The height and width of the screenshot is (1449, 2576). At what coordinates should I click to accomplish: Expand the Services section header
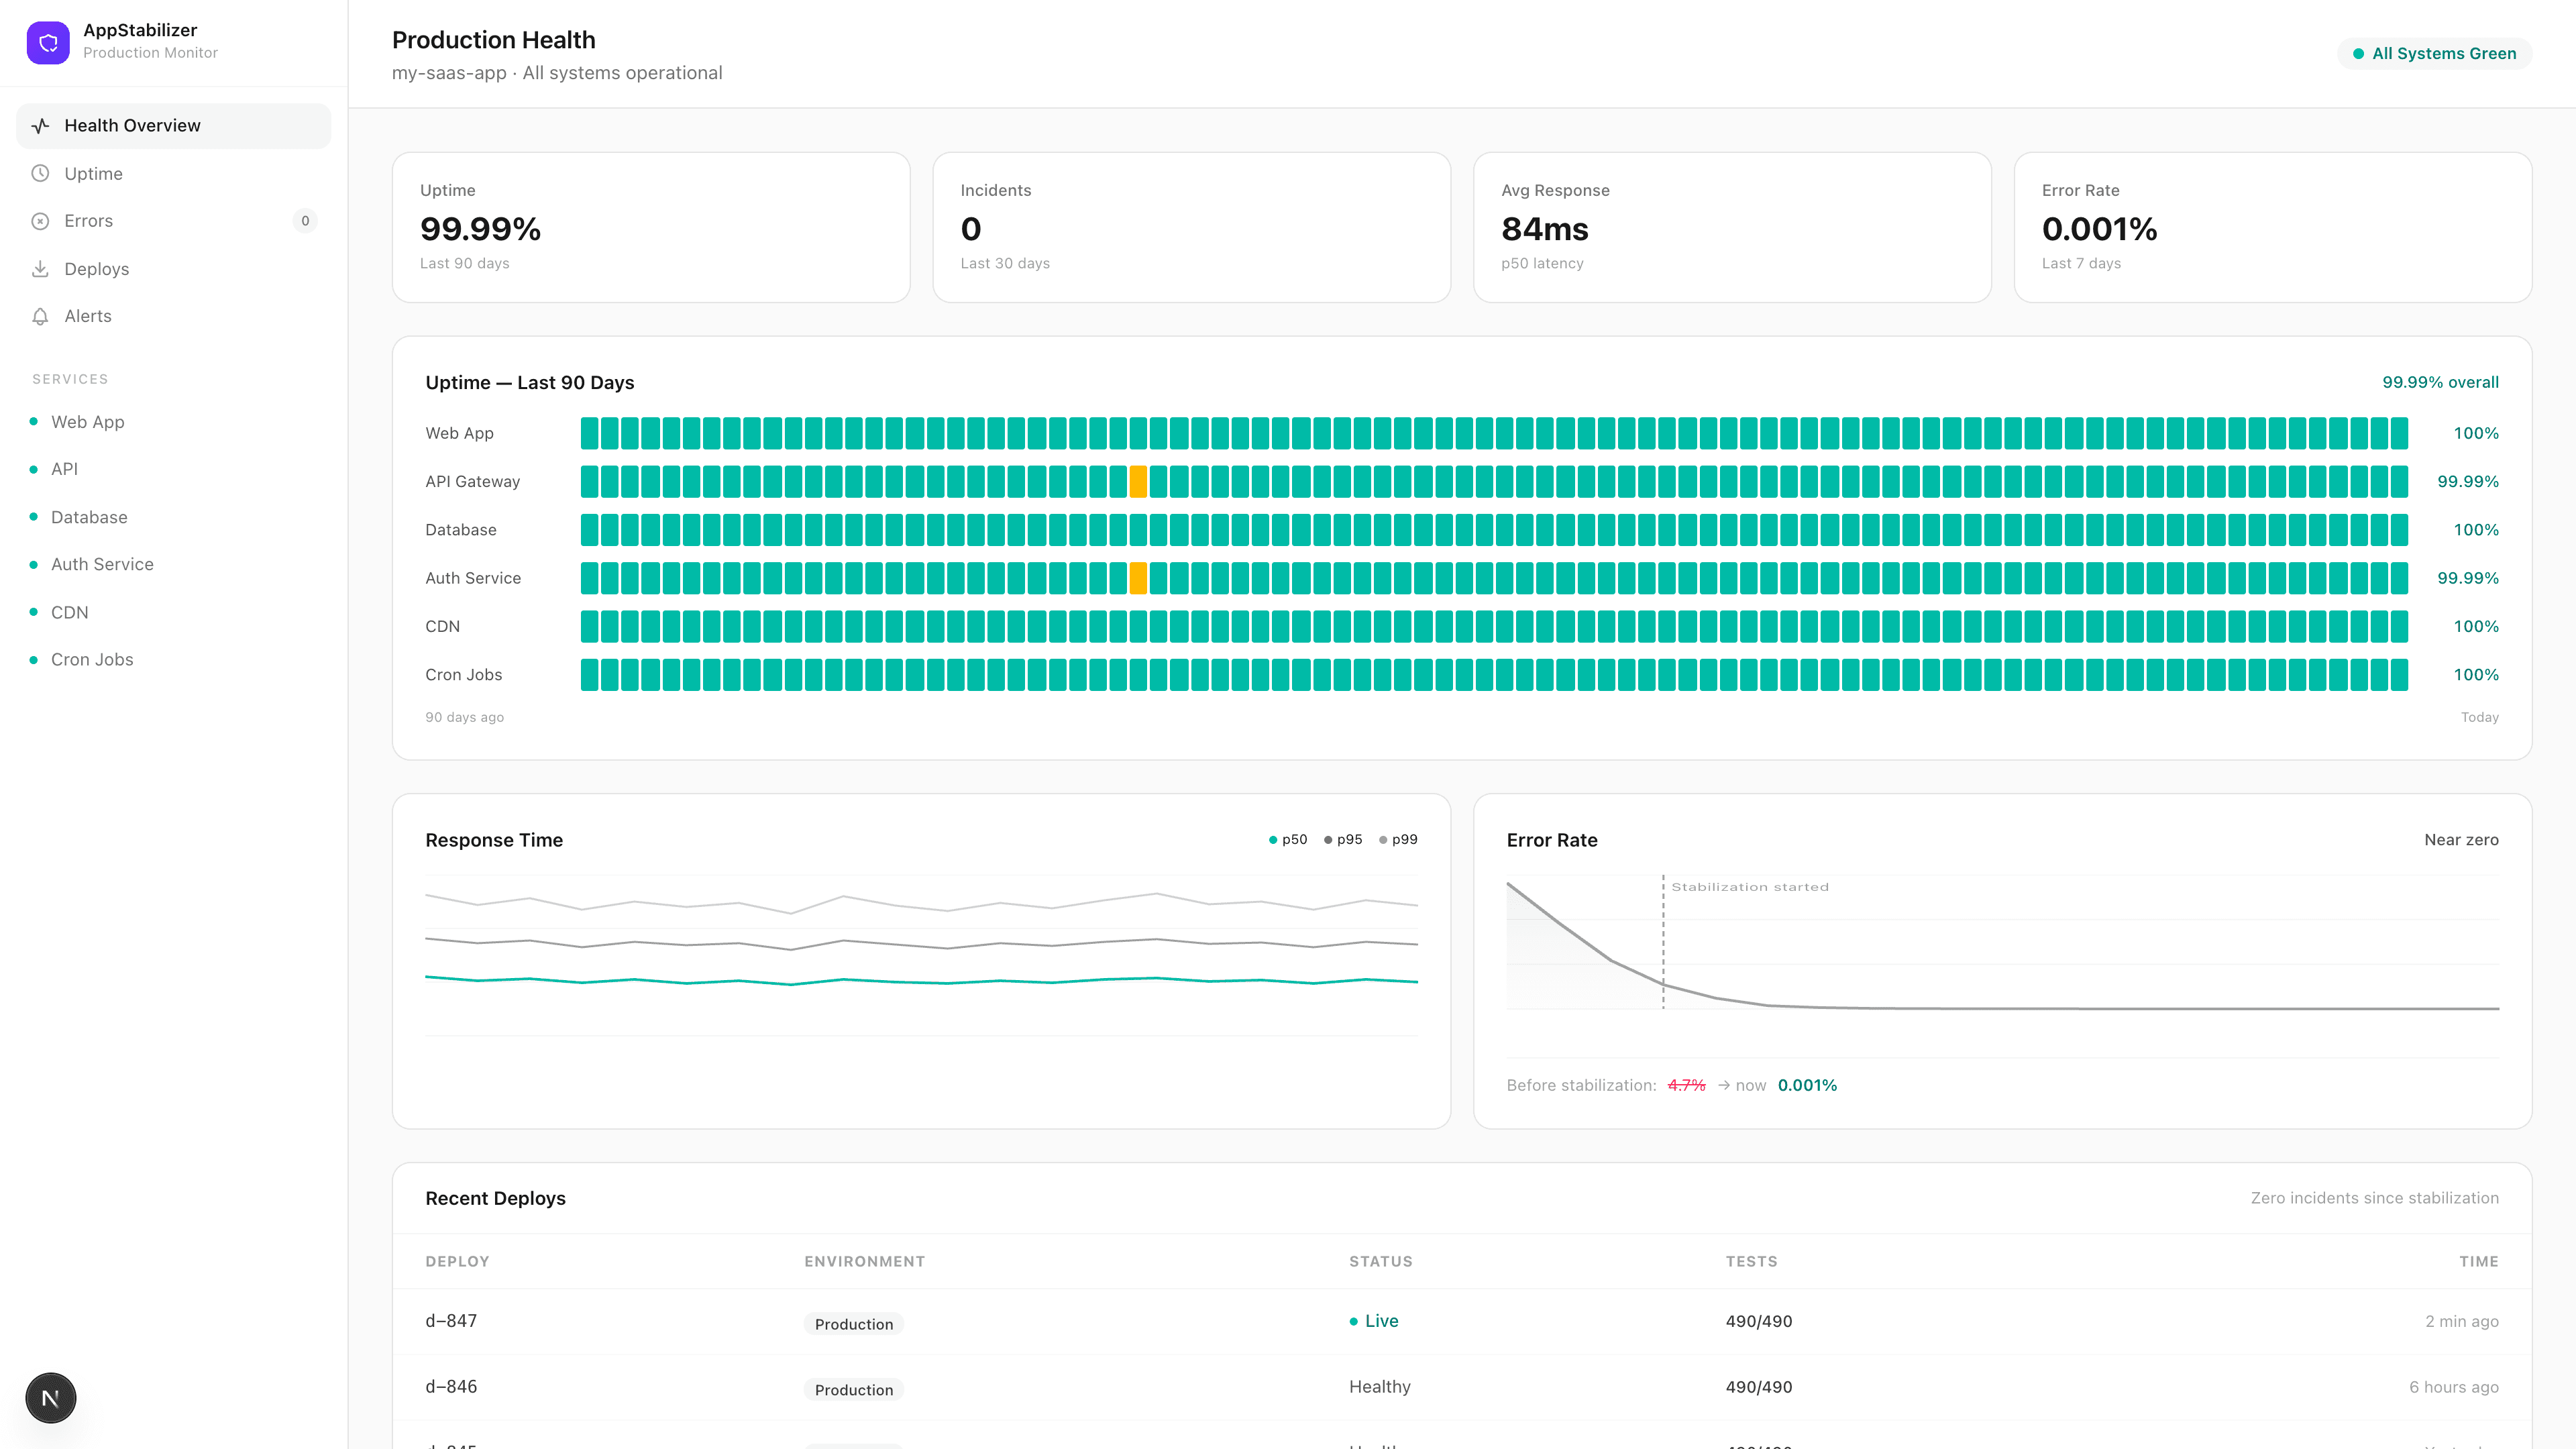[x=70, y=379]
